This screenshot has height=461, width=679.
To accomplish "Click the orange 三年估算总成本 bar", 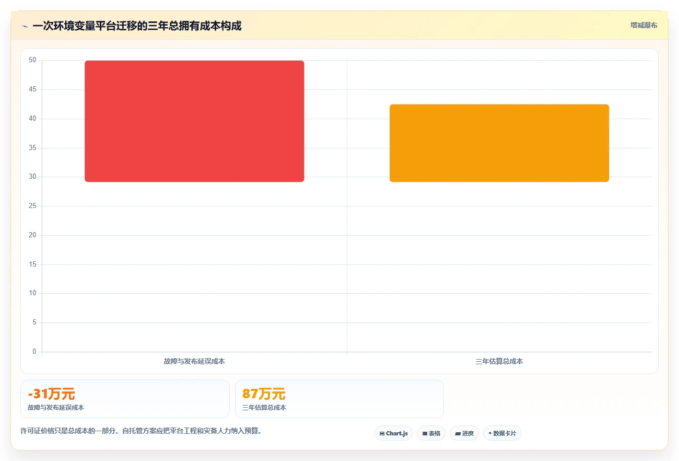I will (499, 143).
